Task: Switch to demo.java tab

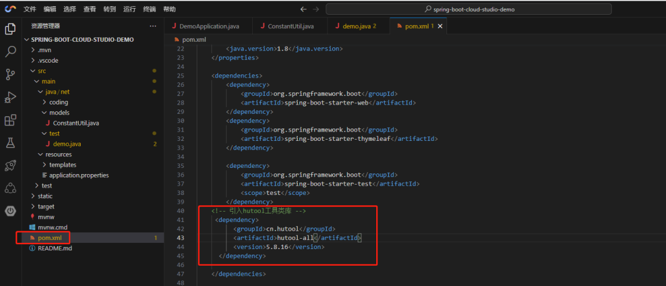Action: (x=358, y=26)
